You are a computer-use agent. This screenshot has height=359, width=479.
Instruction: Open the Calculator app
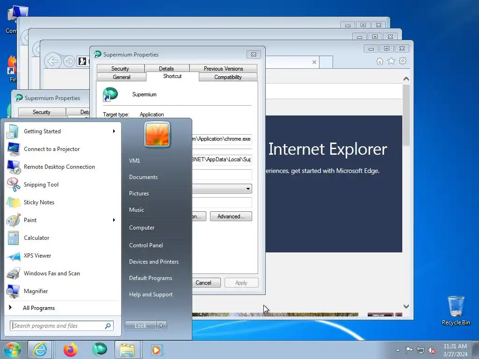pos(63,238)
